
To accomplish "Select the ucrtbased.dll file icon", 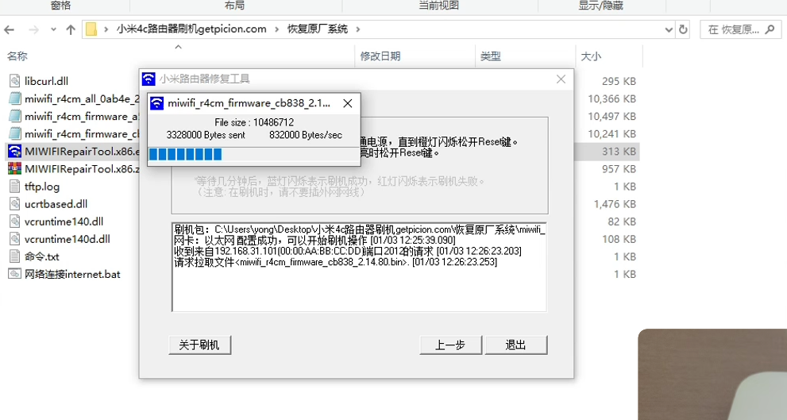I will (x=15, y=204).
